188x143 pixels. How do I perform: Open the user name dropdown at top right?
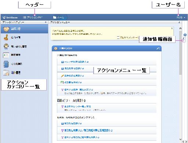tap(181, 18)
